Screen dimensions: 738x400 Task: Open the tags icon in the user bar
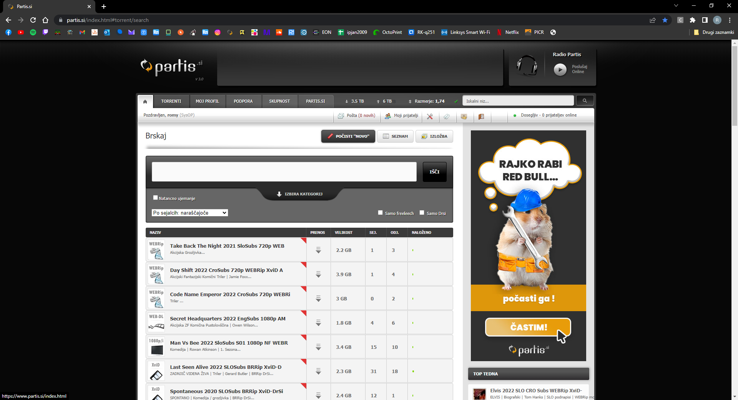447,117
